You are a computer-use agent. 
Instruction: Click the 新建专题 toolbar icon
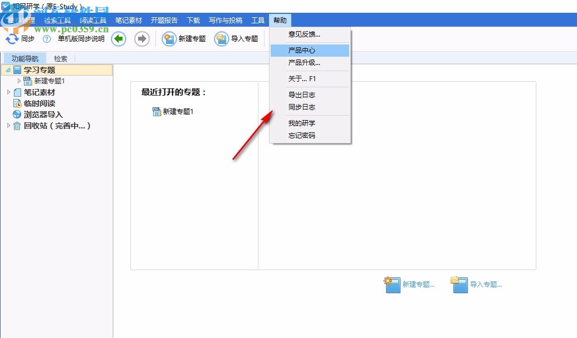[168, 38]
